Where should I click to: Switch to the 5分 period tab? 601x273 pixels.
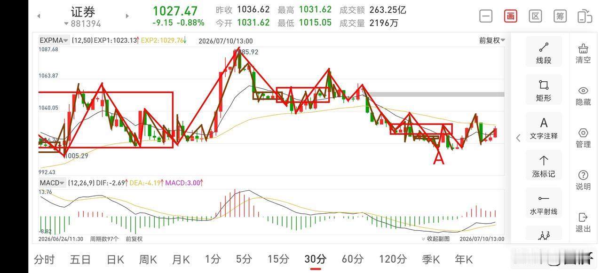(244, 259)
